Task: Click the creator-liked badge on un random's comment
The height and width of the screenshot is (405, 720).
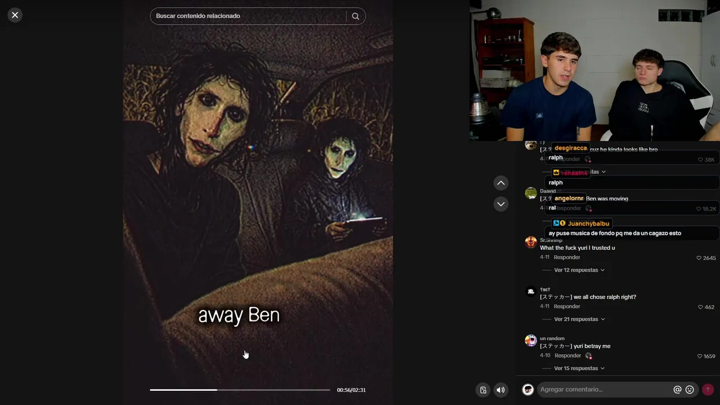Action: pos(588,356)
